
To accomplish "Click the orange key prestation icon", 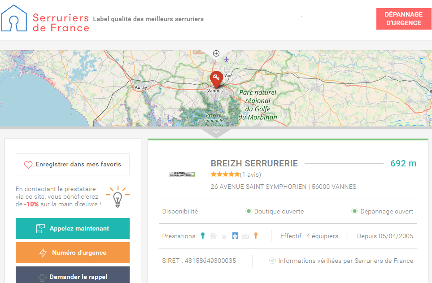I will point(256,235).
